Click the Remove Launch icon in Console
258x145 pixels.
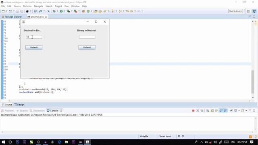point(198,111)
